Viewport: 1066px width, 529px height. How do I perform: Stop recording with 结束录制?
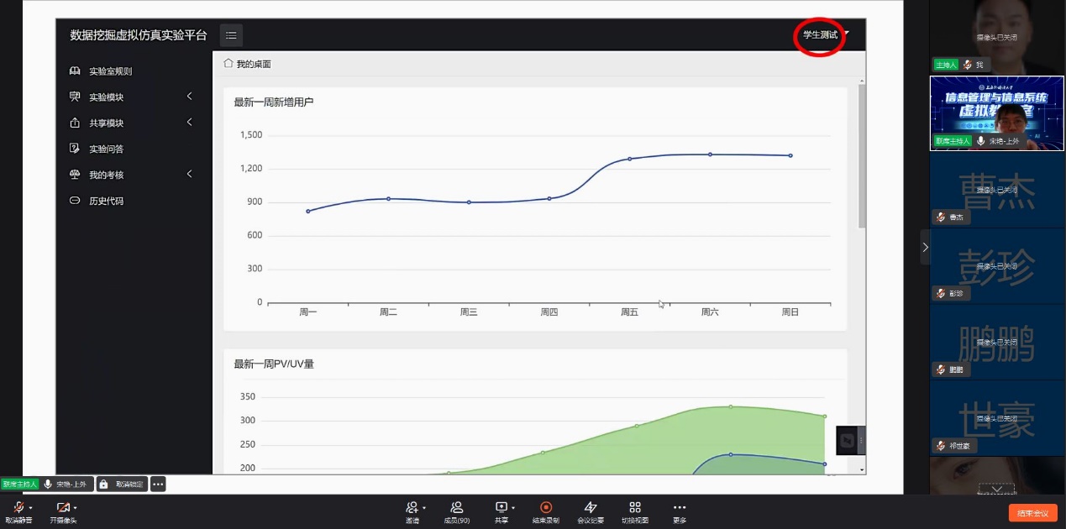pyautogui.click(x=546, y=507)
